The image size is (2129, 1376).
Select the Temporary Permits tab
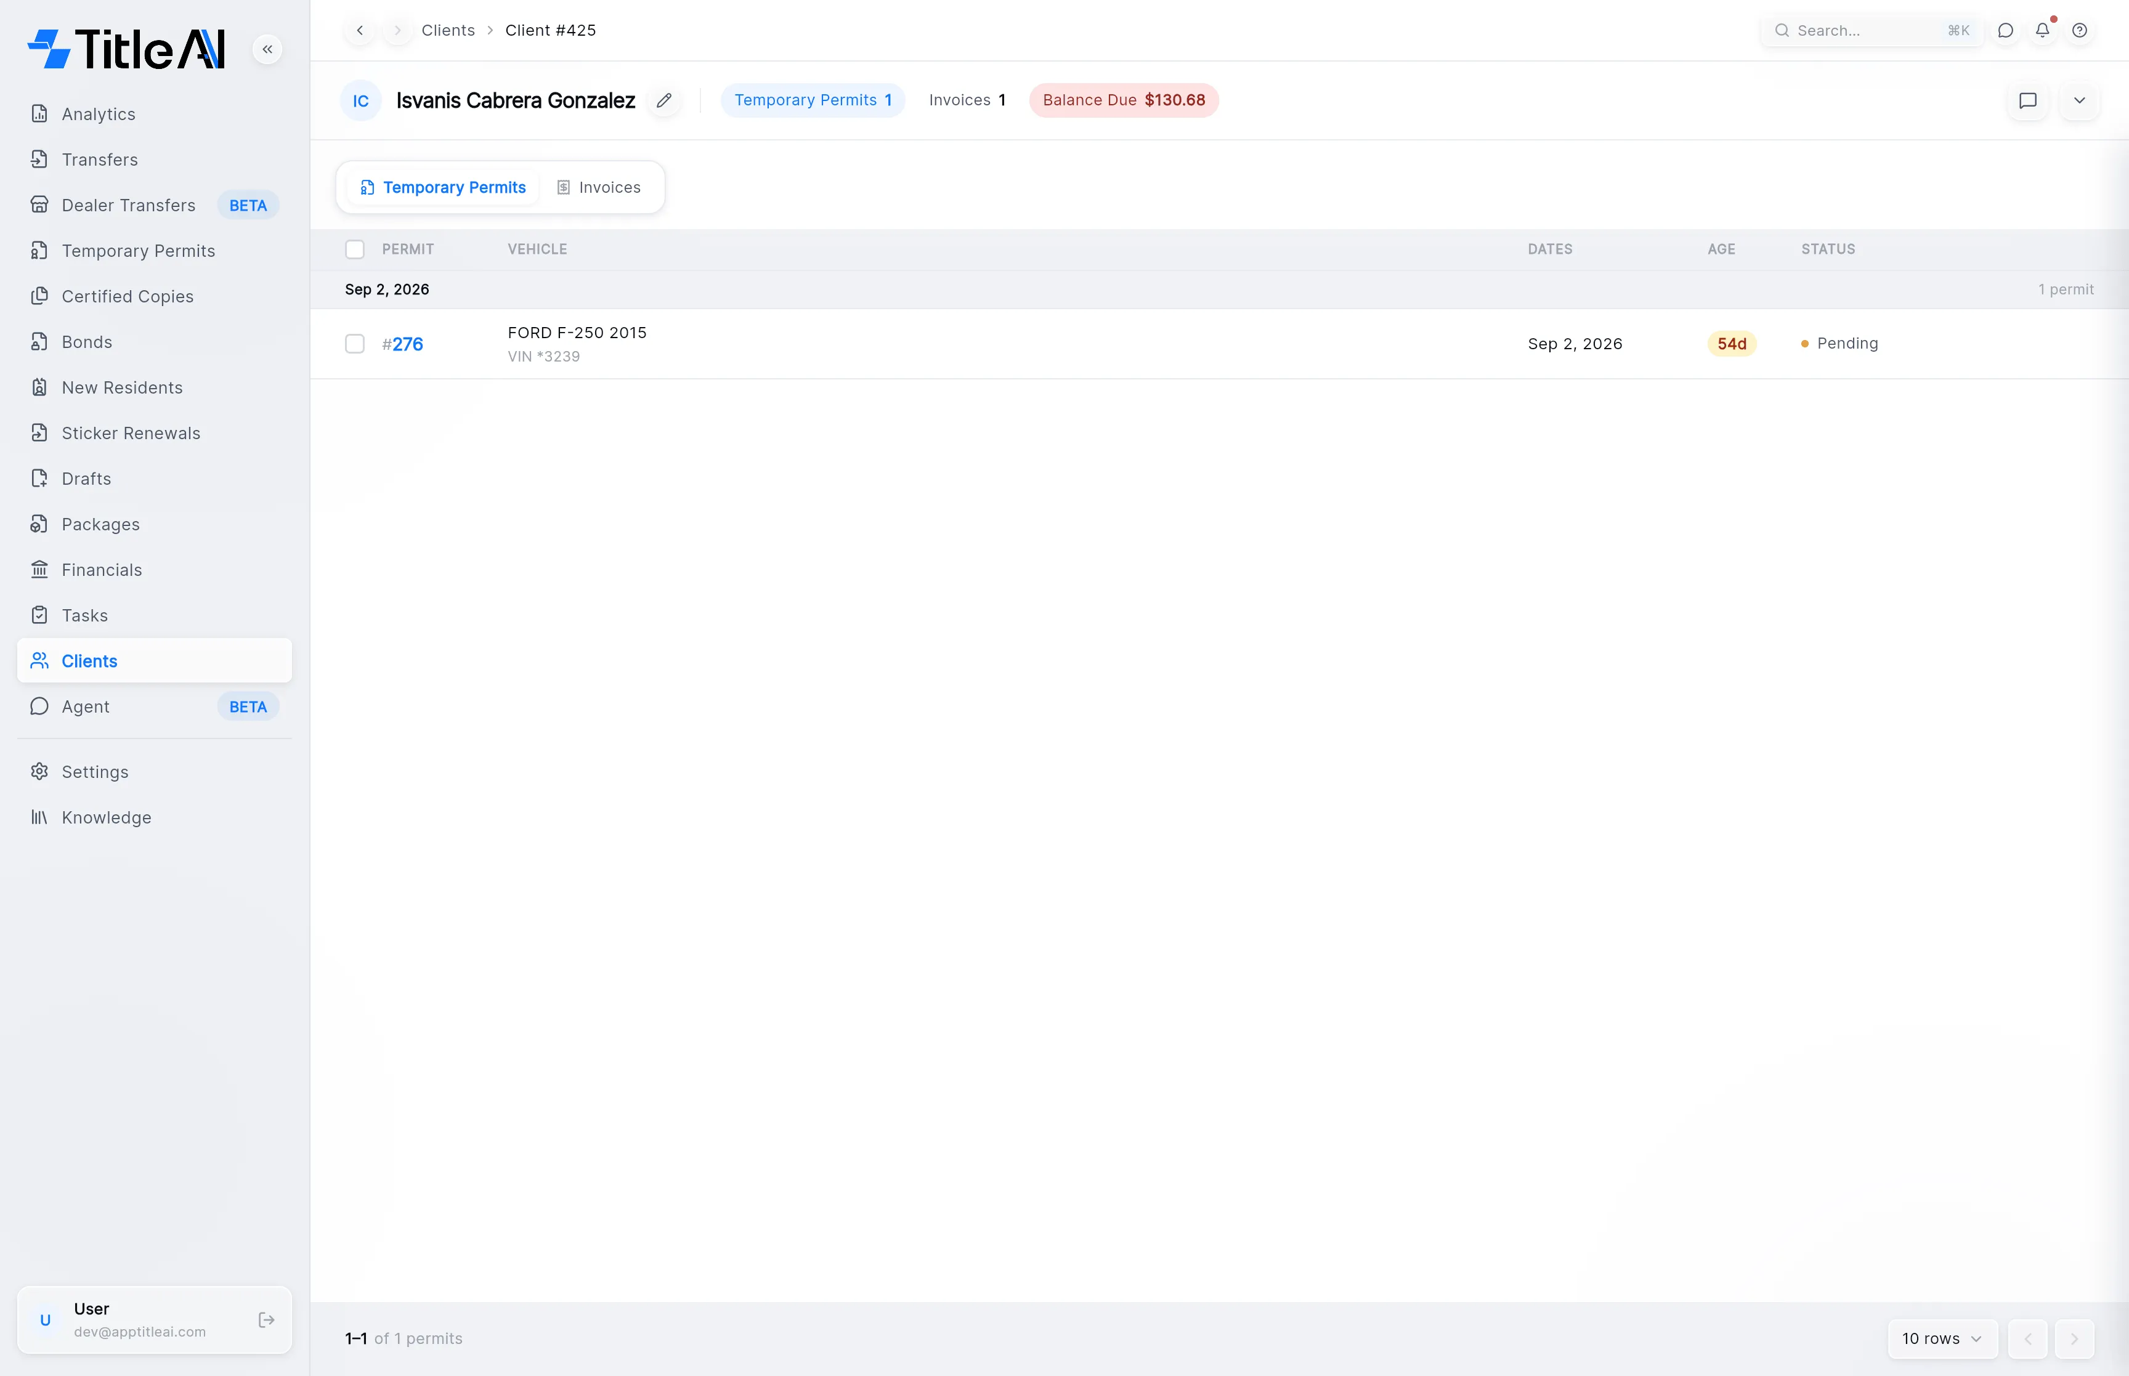coord(443,188)
